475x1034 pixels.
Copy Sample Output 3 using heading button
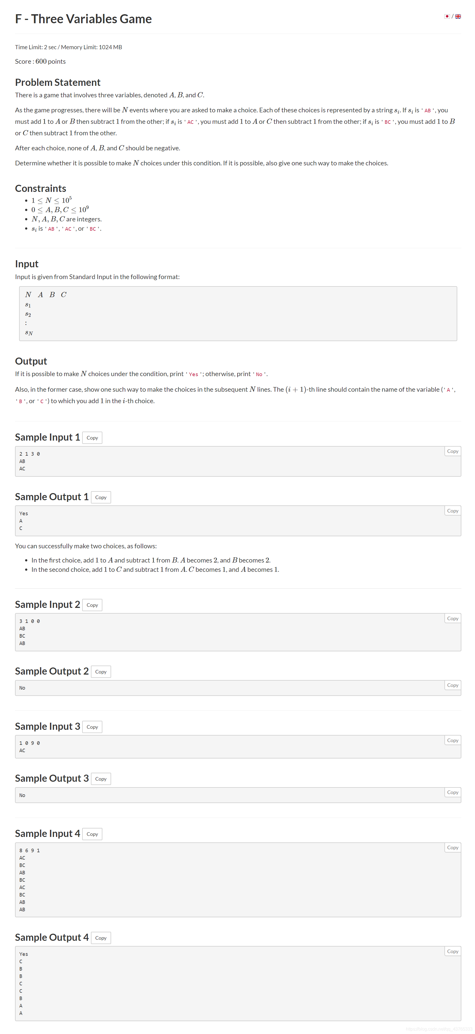coord(101,779)
